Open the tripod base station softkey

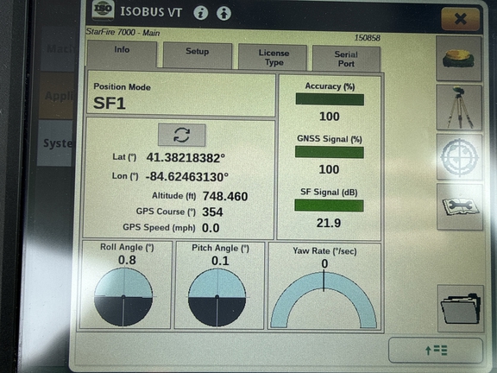point(459,107)
